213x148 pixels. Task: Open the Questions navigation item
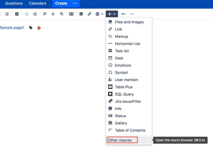tap(14, 3)
